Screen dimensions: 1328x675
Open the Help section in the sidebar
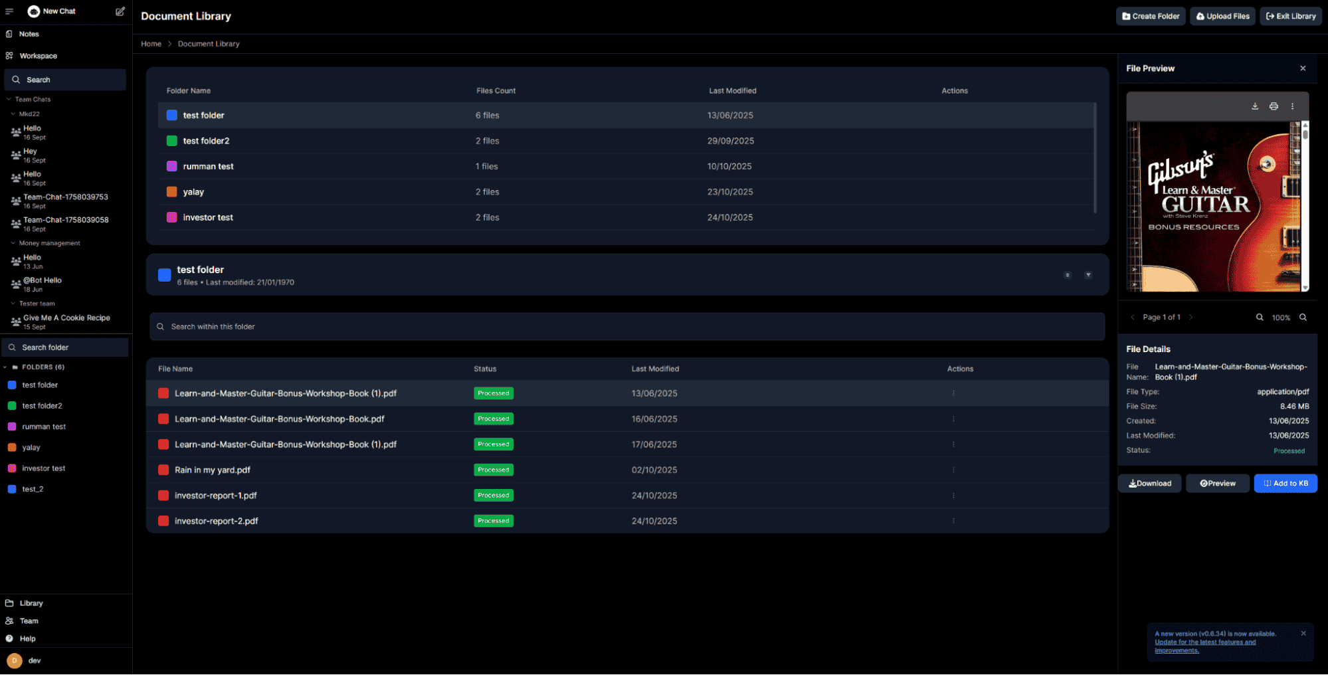click(27, 638)
